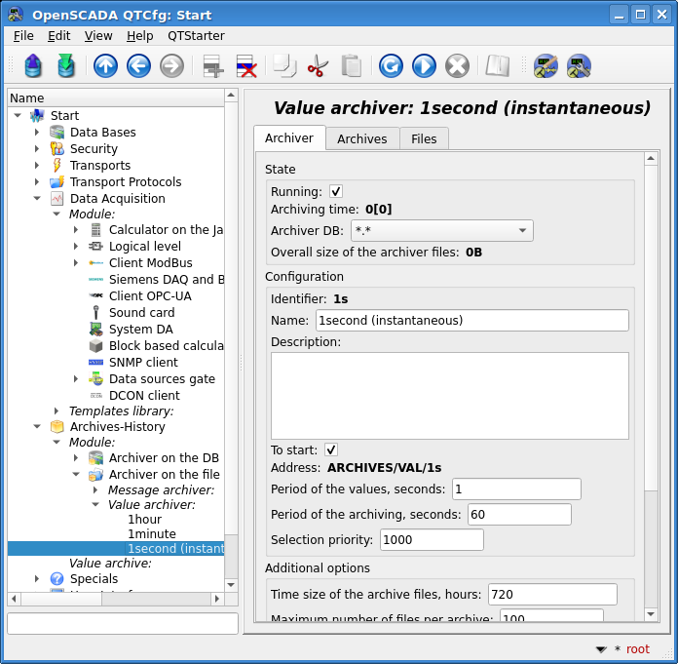The width and height of the screenshot is (678, 664).
Task: Open the QTStarter menu
Action: tap(196, 35)
